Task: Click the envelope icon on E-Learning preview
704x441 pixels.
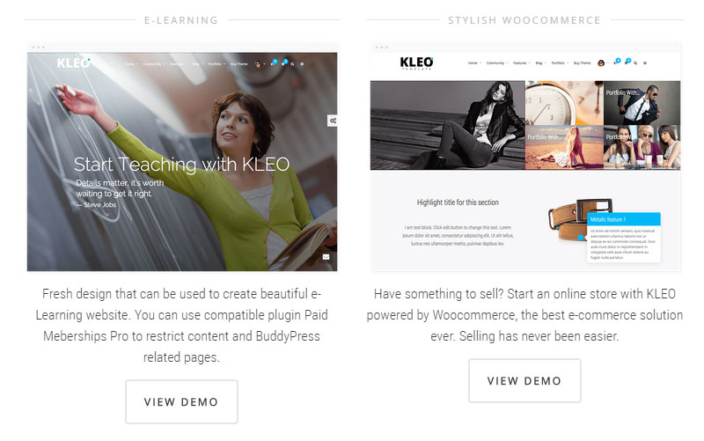Action: (326, 257)
